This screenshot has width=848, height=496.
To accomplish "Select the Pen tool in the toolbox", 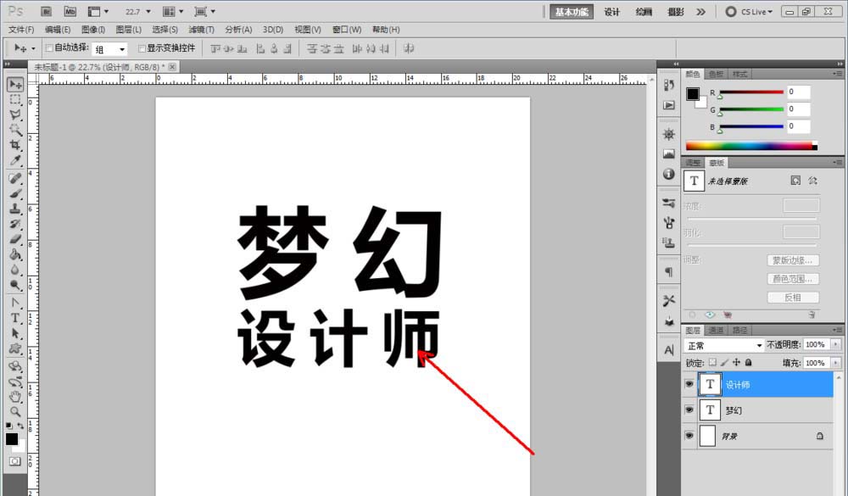I will (14, 304).
